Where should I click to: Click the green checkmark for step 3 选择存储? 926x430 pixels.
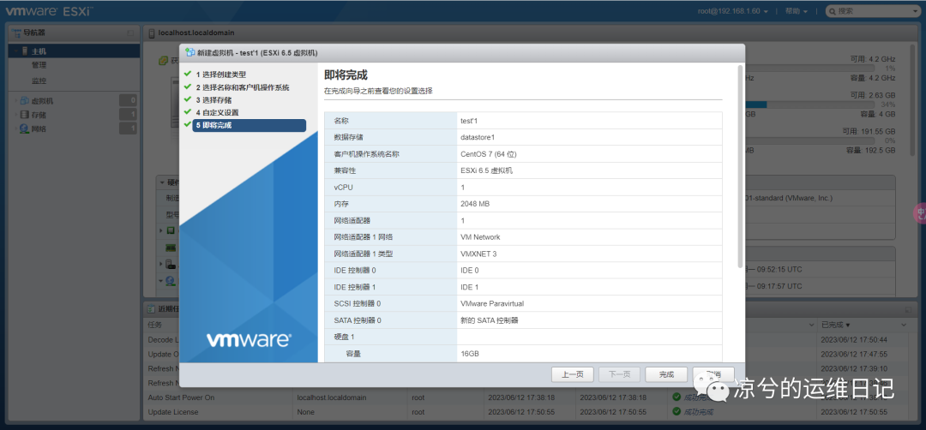click(x=187, y=99)
